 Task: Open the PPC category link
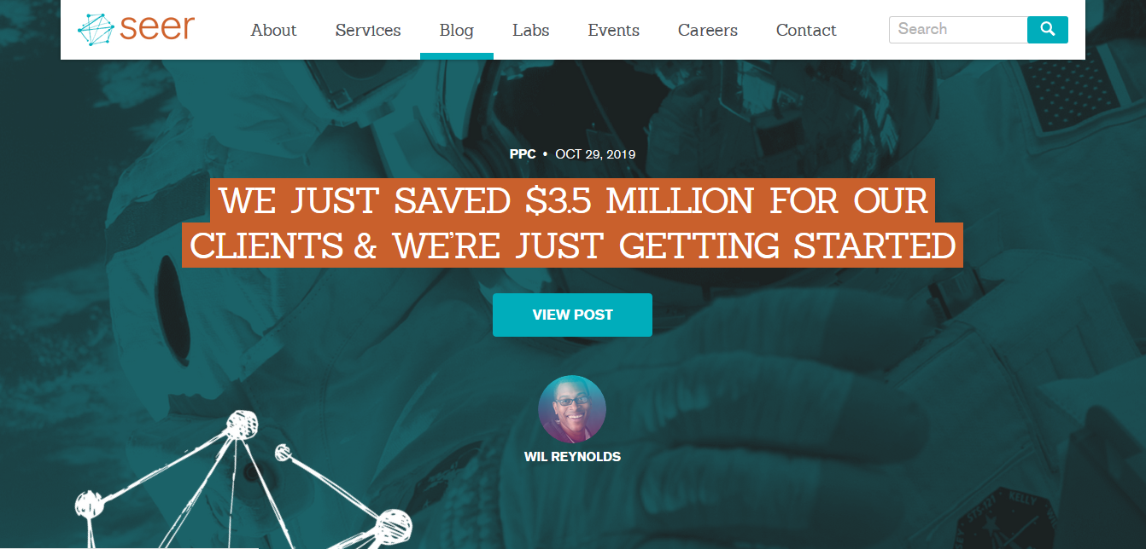click(523, 154)
